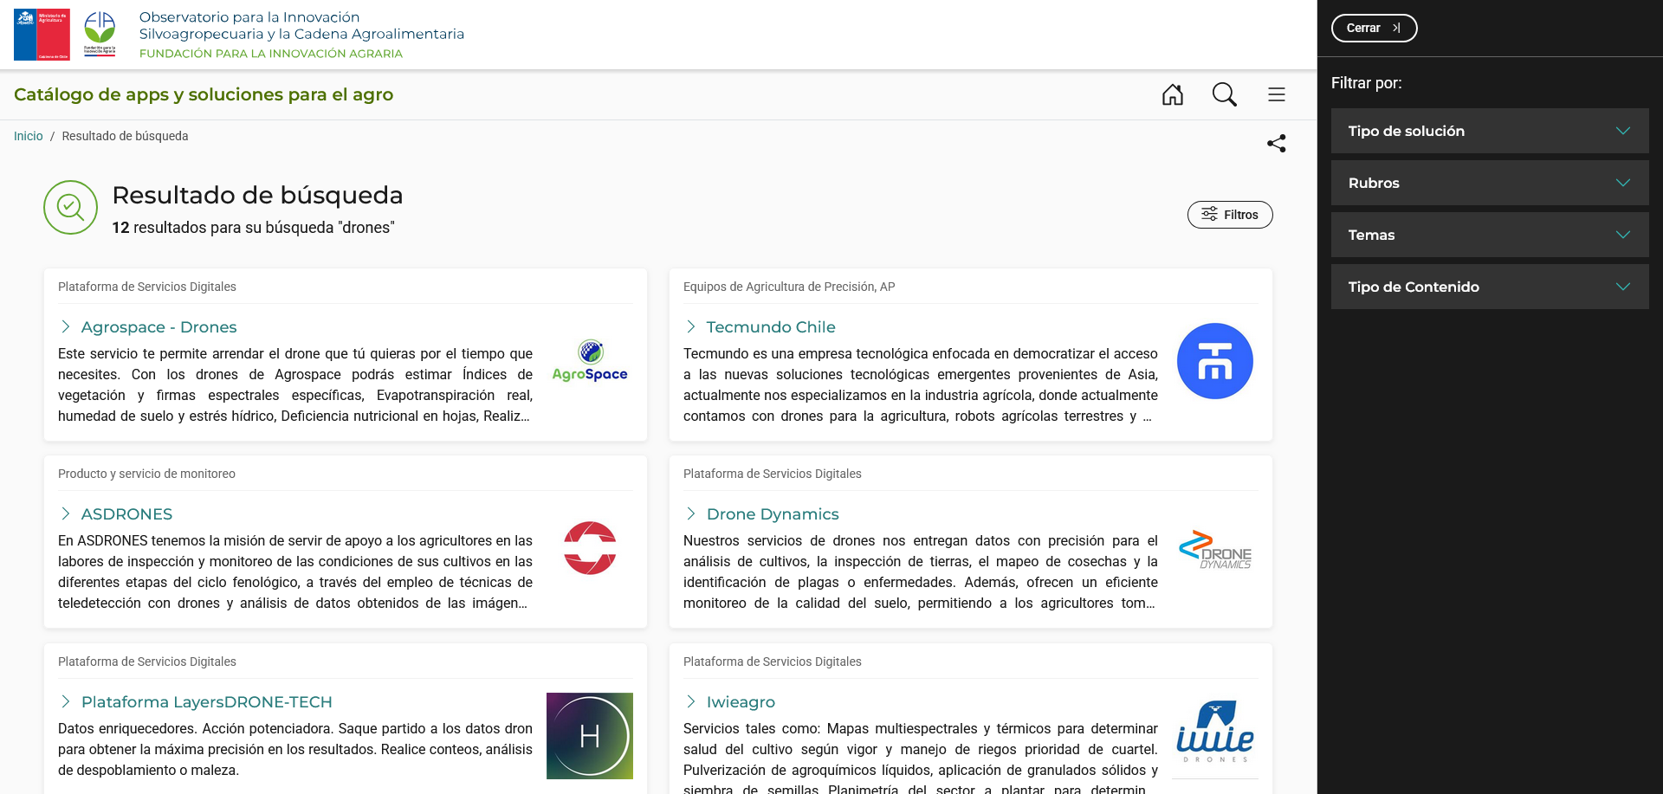This screenshot has height=794, width=1663.
Task: Click the Producto y servicio de monitoreo label
Action: pos(146,474)
